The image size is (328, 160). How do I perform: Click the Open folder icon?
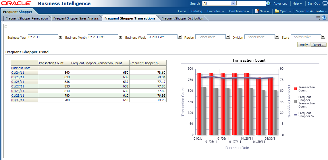277,11
